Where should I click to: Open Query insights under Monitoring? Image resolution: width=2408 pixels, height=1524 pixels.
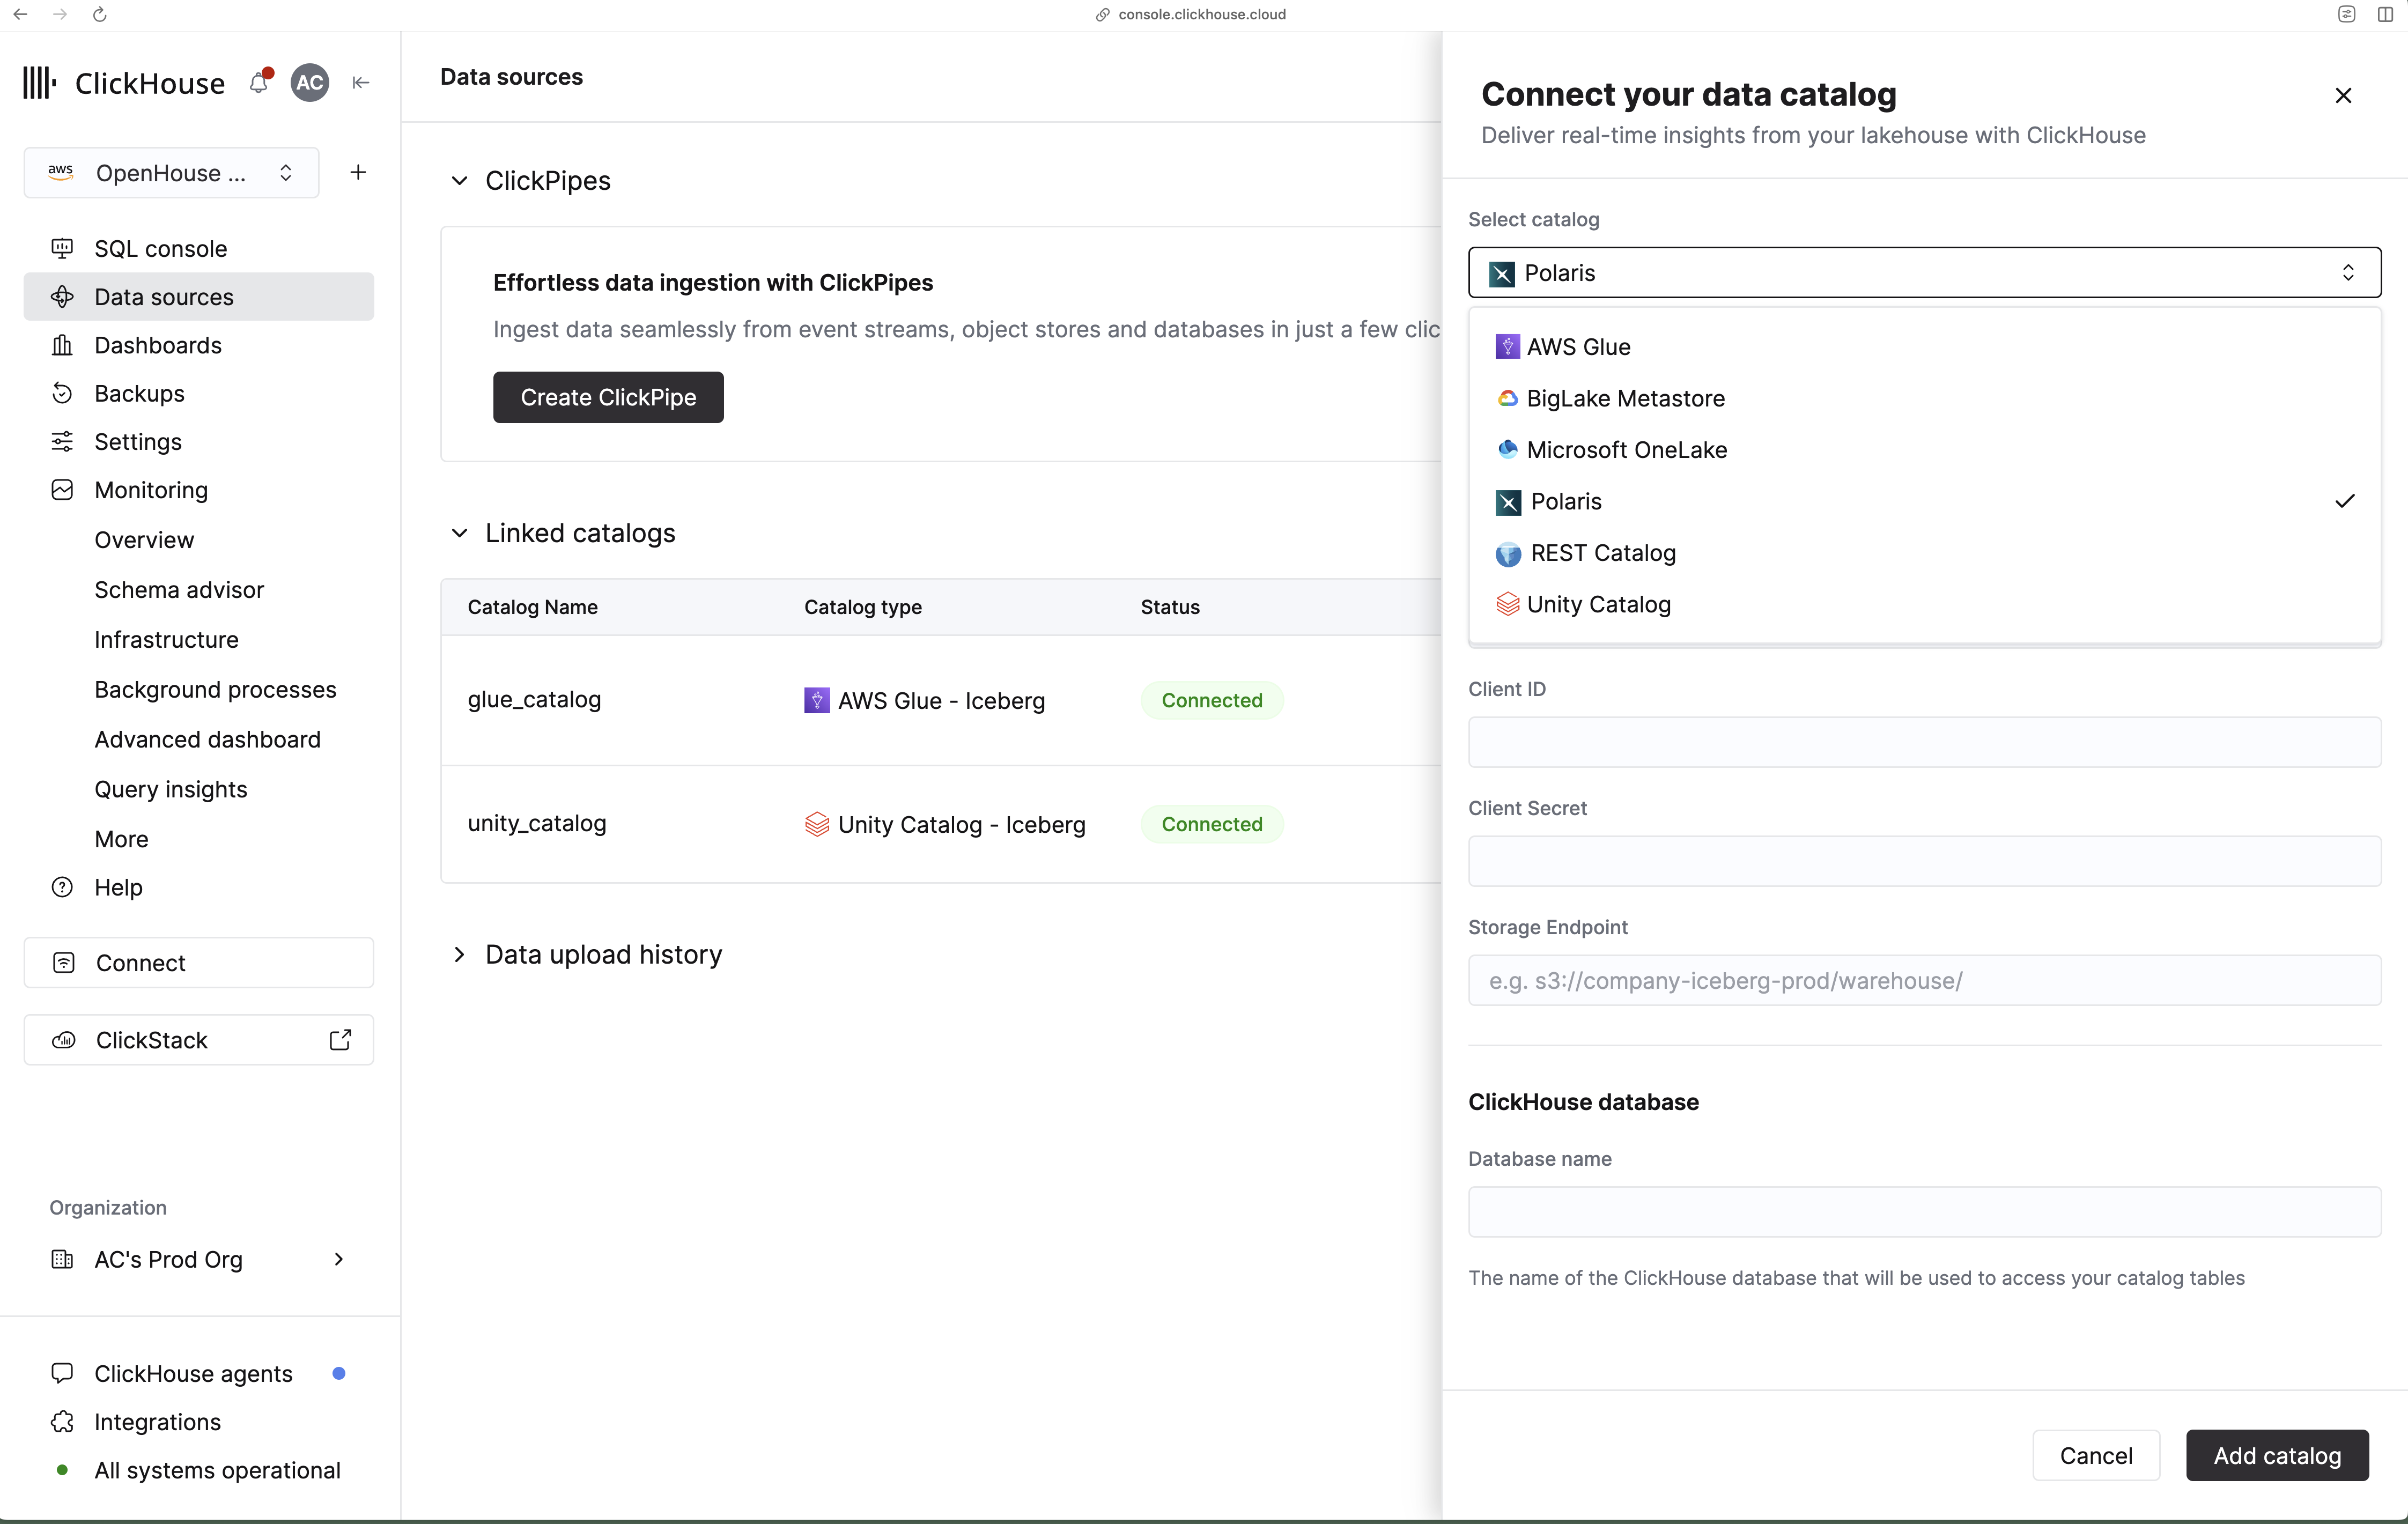[x=171, y=789]
